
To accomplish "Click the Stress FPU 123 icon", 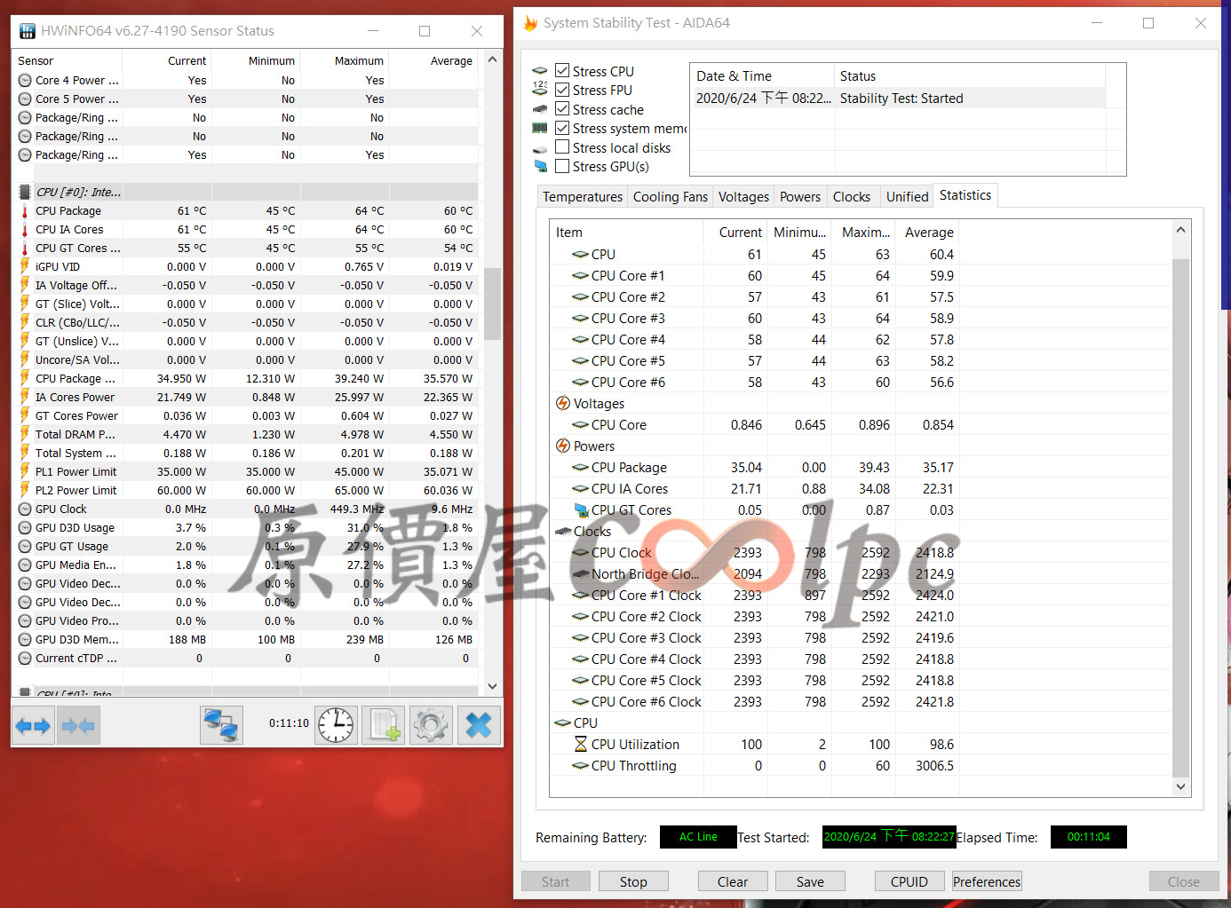I will (x=540, y=90).
